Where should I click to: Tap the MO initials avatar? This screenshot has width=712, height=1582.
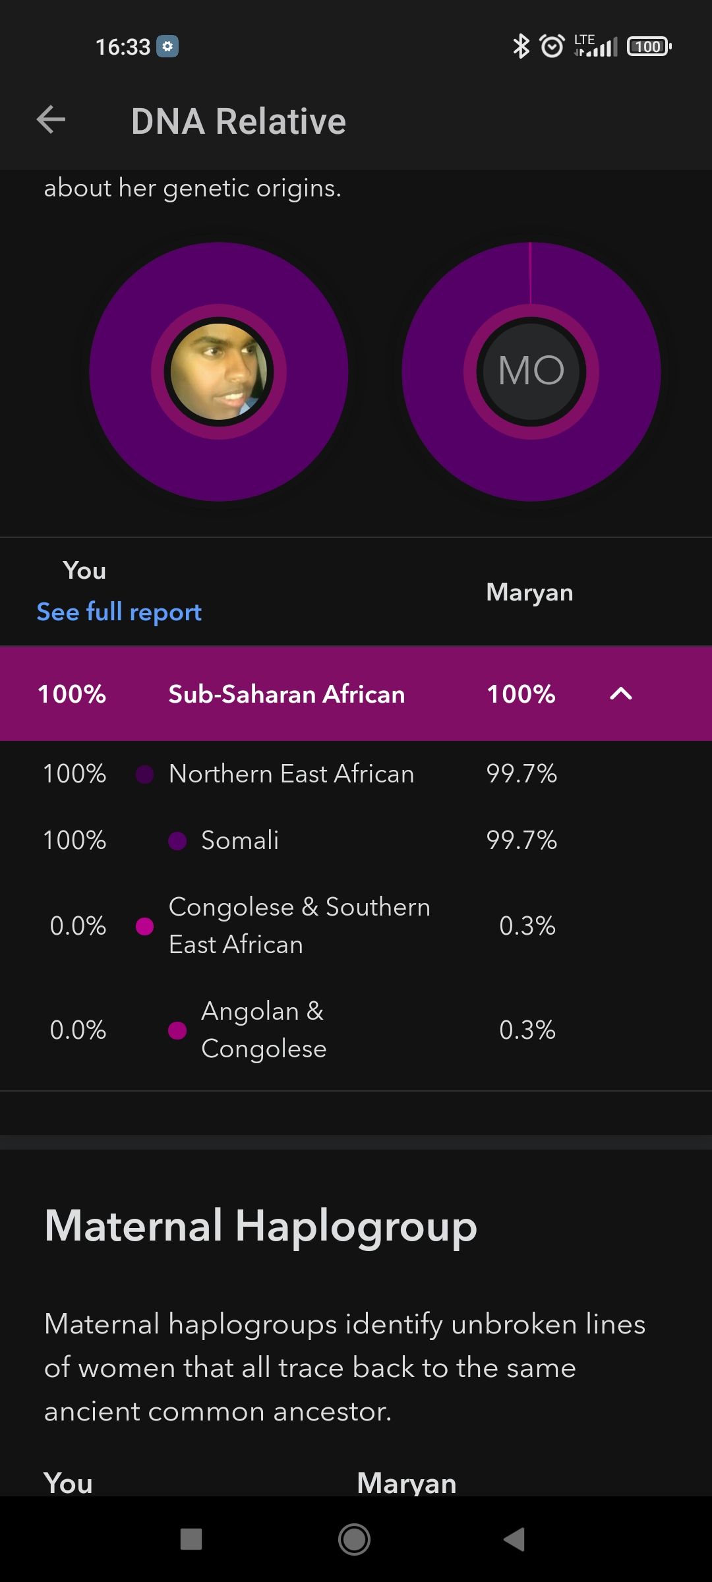click(531, 372)
